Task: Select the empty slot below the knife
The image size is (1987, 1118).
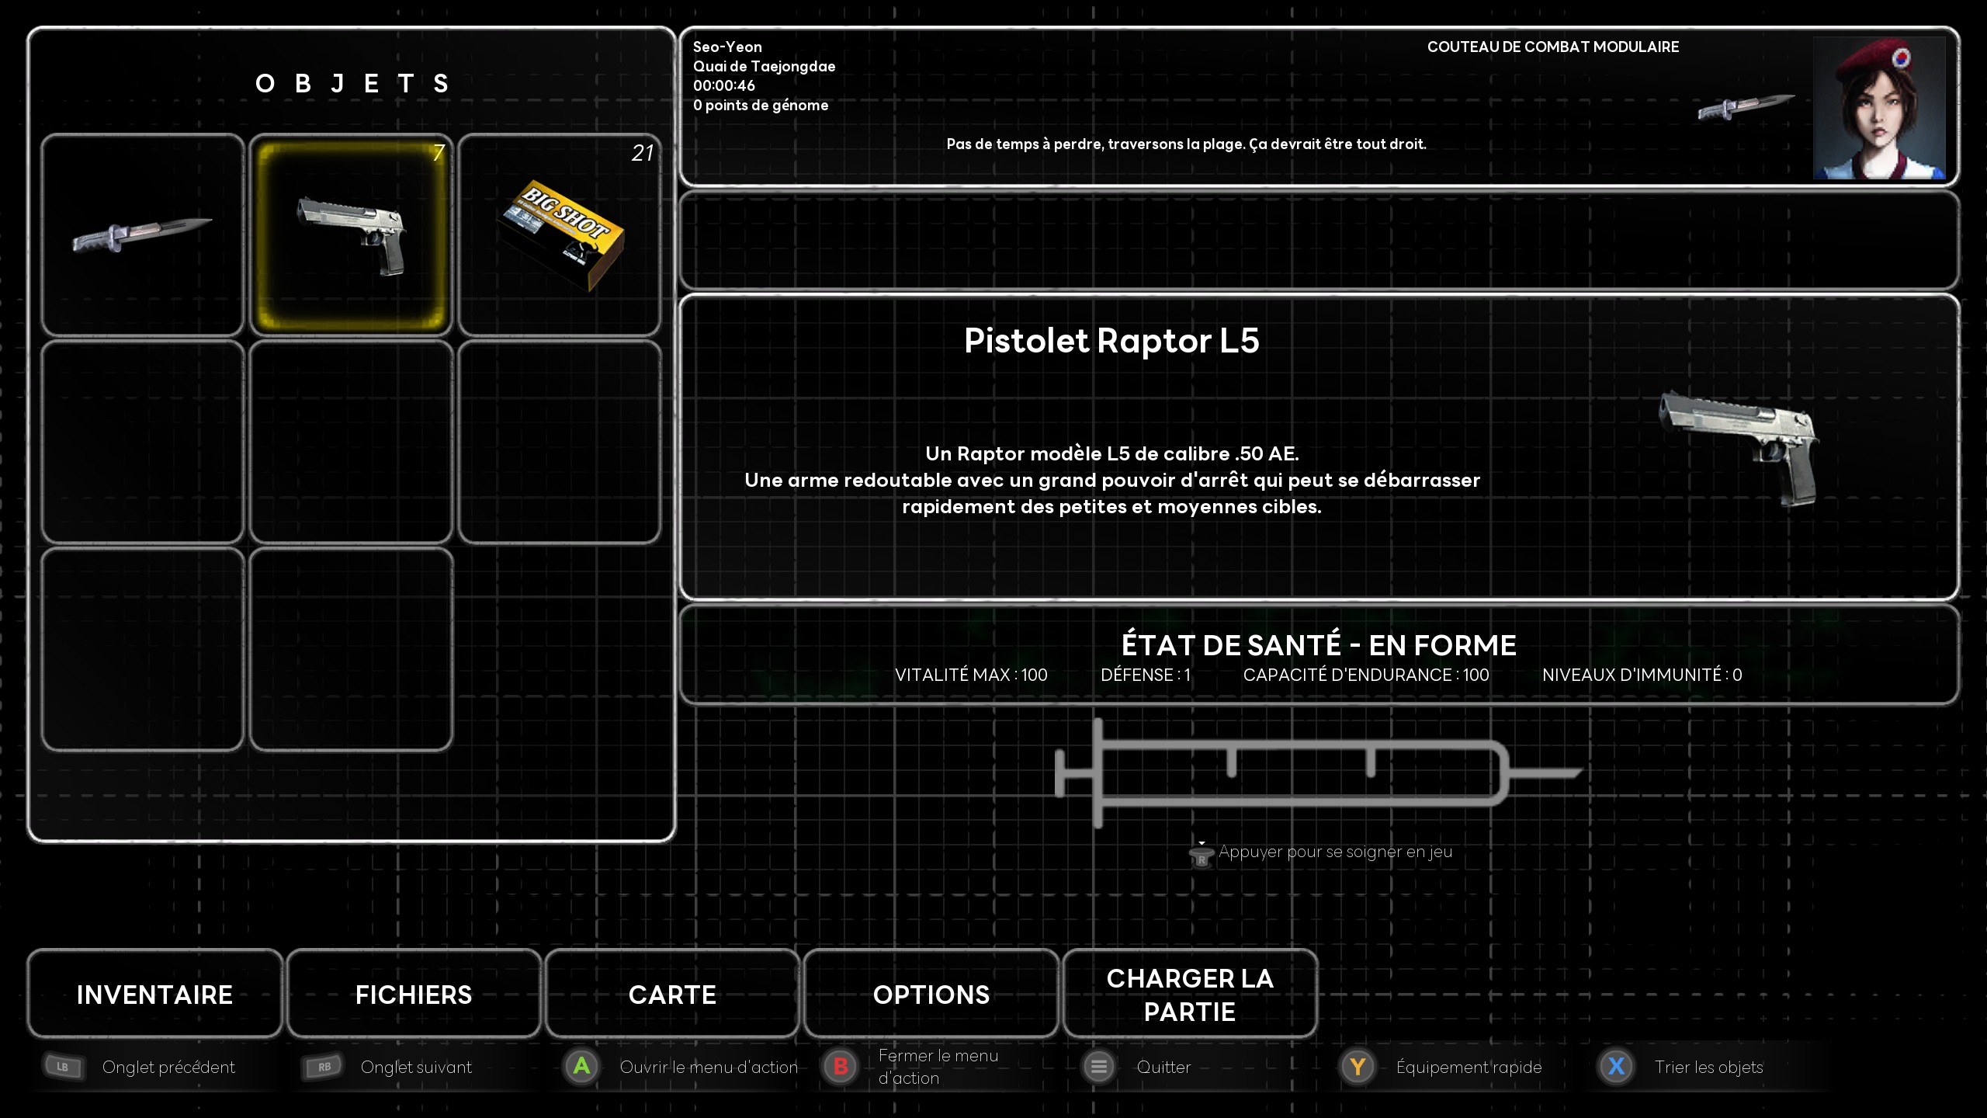Action: click(x=143, y=442)
